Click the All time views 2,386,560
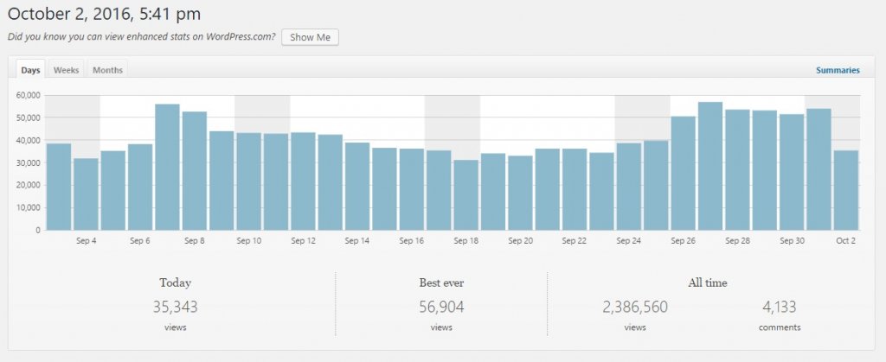 click(635, 308)
